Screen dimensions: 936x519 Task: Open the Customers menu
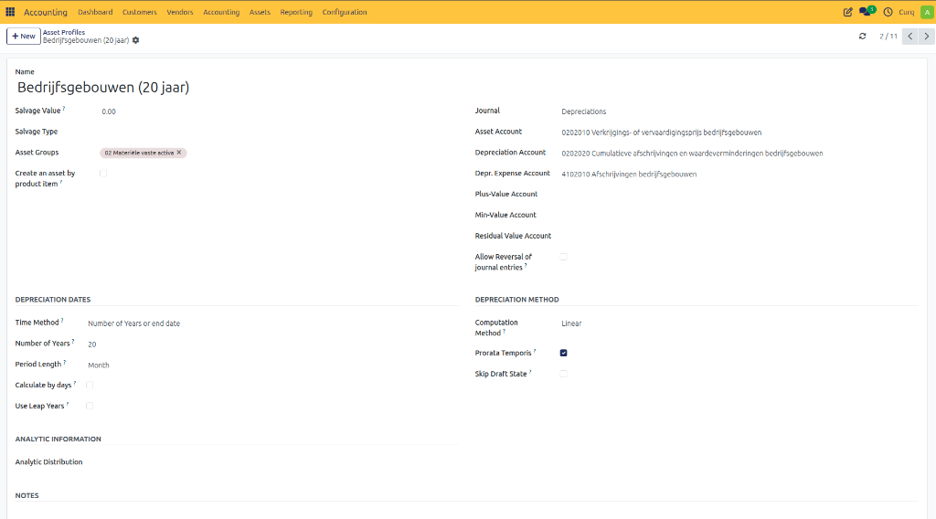(140, 12)
